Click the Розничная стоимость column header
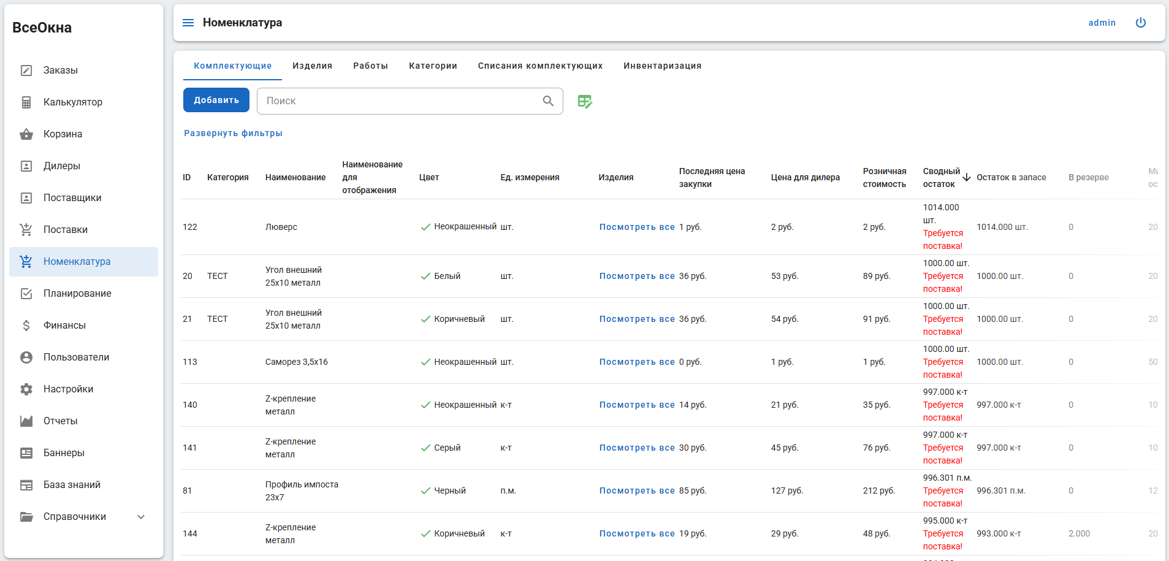The height and width of the screenshot is (561, 1169). click(884, 177)
